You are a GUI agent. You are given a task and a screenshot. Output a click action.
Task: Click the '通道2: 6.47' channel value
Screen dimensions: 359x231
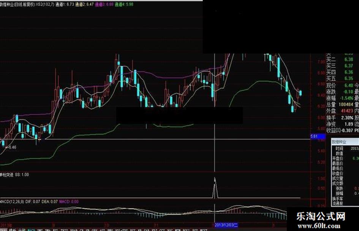pyautogui.click(x=84, y=4)
